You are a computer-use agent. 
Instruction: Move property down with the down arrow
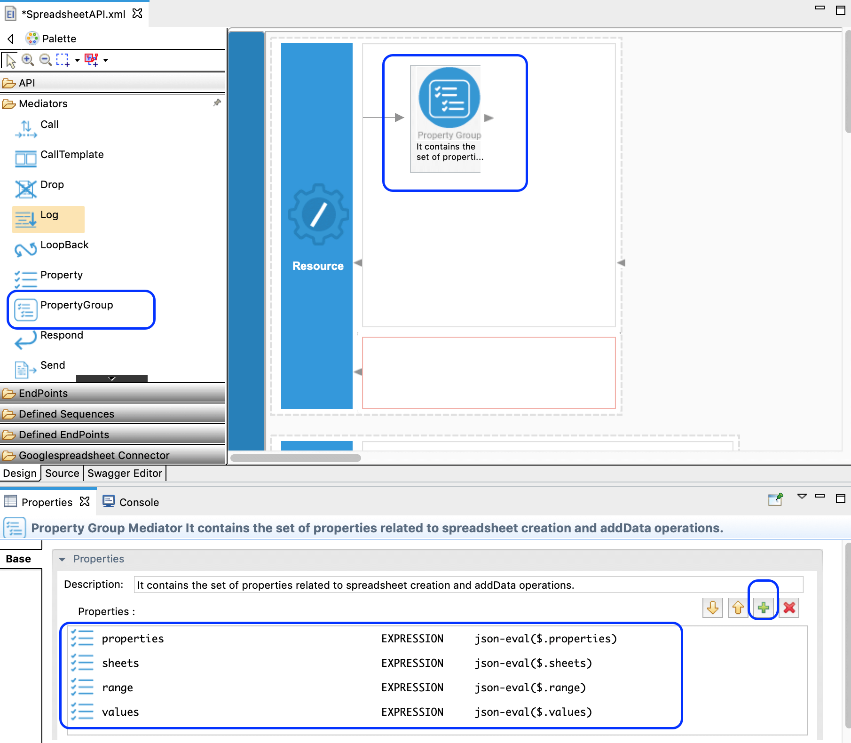713,608
